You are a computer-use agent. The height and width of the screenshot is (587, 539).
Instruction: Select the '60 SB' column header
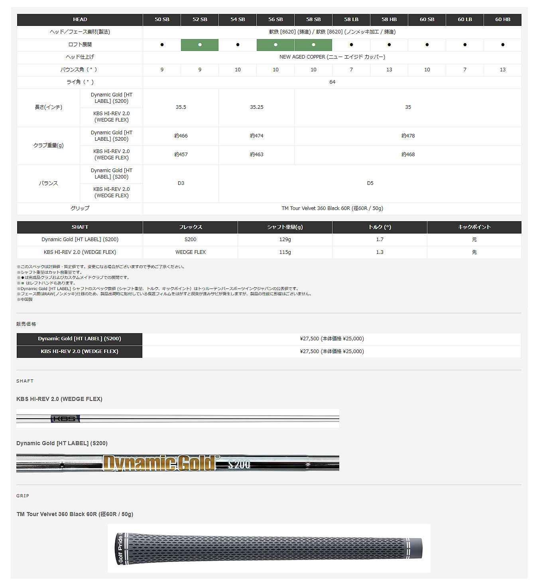click(427, 20)
